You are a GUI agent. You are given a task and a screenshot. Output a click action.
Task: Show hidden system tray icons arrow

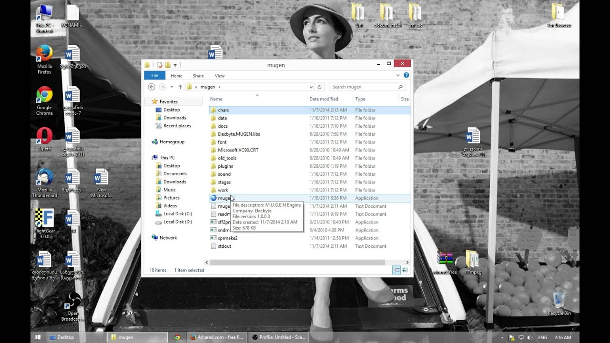[503, 337]
